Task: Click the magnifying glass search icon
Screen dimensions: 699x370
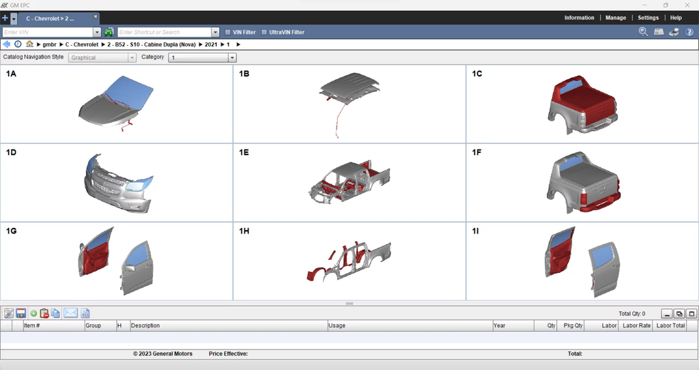Action: tap(643, 32)
